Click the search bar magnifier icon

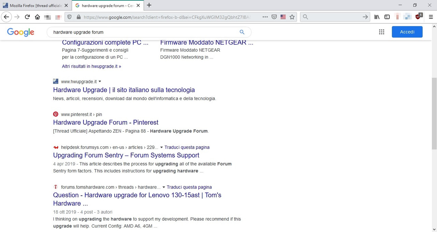(306, 17)
